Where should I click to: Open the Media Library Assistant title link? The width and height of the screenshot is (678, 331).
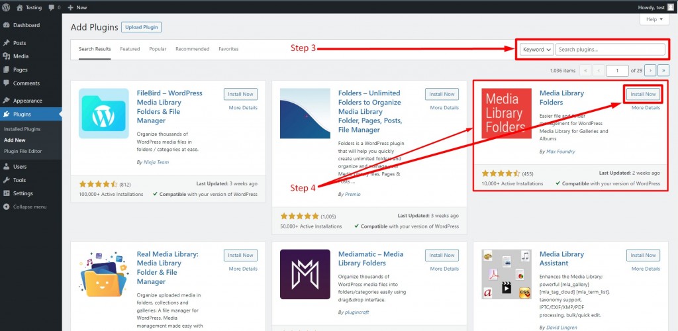[x=561, y=258]
